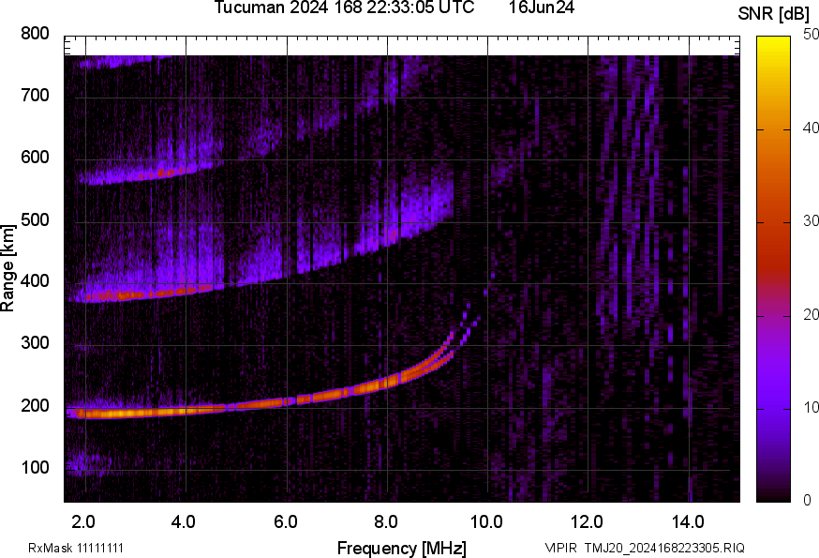Screen dimensions: 819x558
Task: Click the frequency tick label '10.0'
Action: pos(486,522)
